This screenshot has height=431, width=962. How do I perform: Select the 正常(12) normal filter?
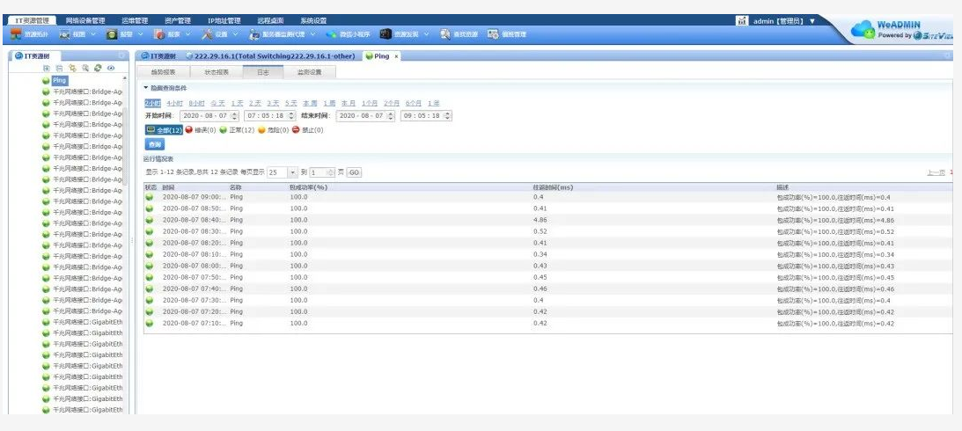click(237, 130)
